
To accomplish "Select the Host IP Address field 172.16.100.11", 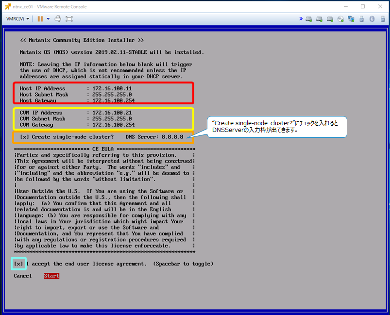I will coord(112,88).
